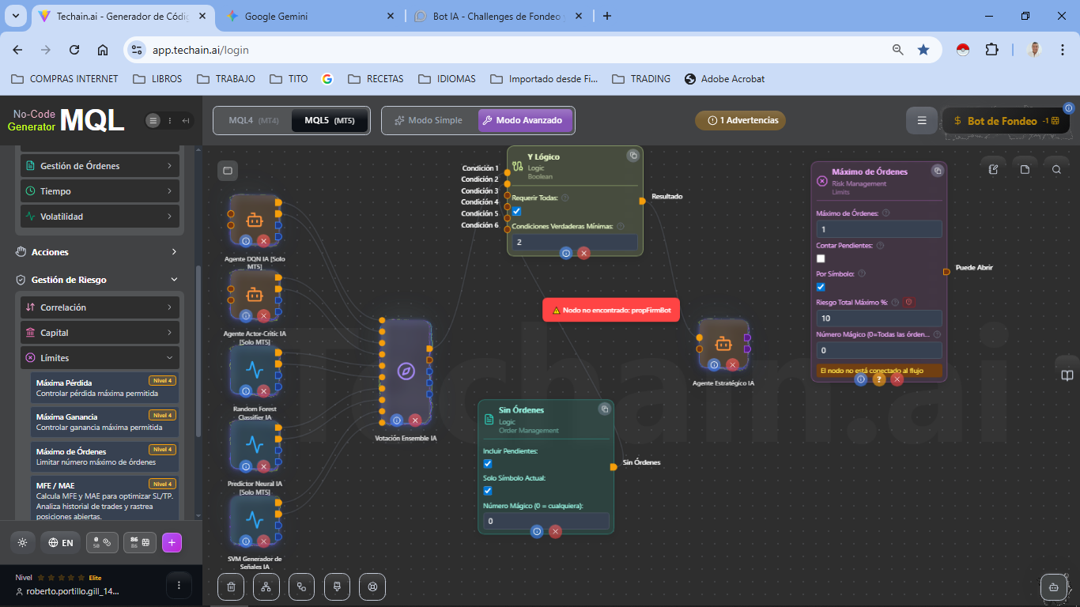The height and width of the screenshot is (607, 1080).
Task: Expand the Correlación category
Action: [x=99, y=307]
